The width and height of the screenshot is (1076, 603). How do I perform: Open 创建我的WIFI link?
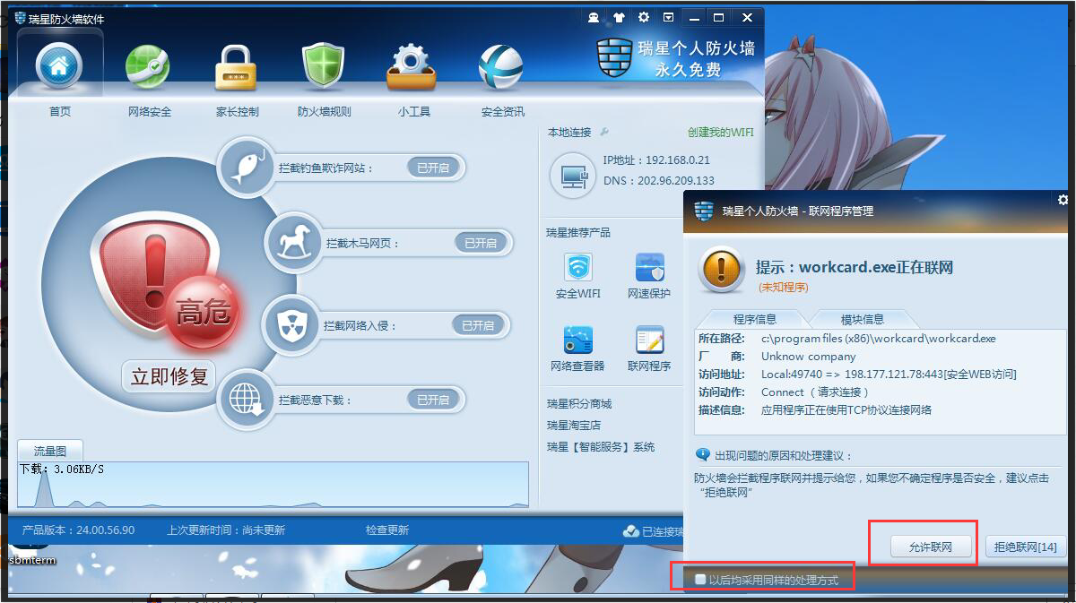(721, 132)
